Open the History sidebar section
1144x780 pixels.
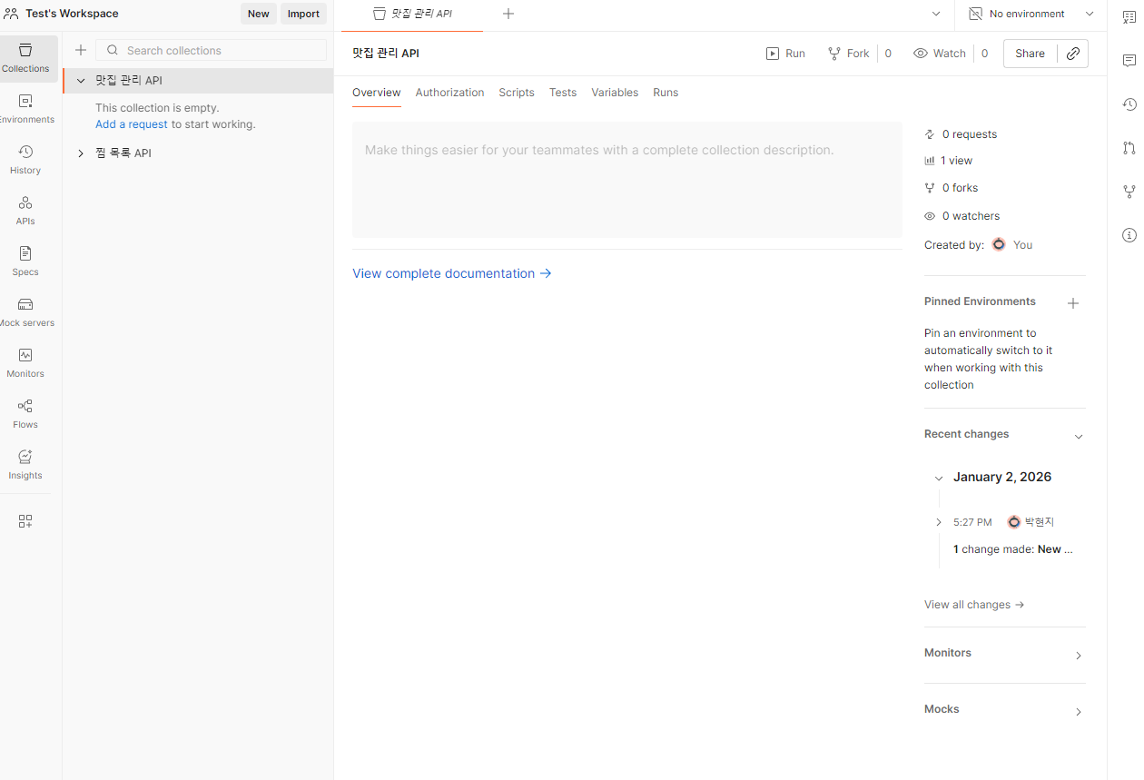click(x=25, y=160)
